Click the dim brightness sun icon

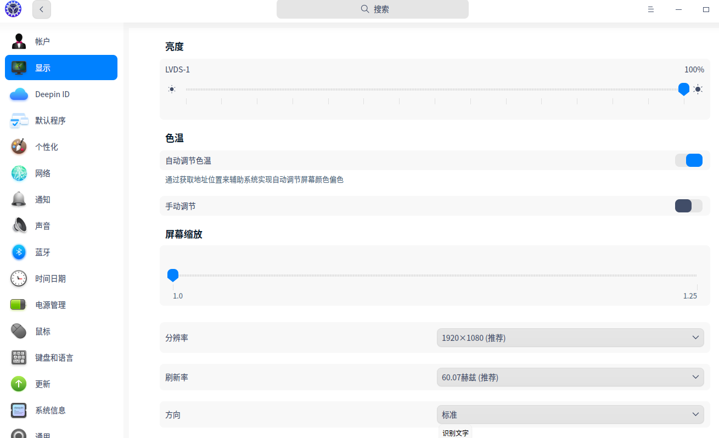[172, 89]
